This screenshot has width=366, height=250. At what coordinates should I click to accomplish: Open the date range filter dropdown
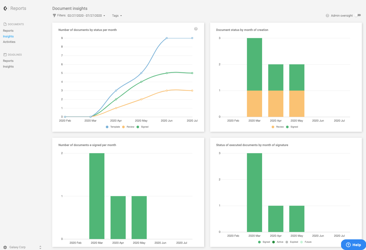(x=86, y=16)
